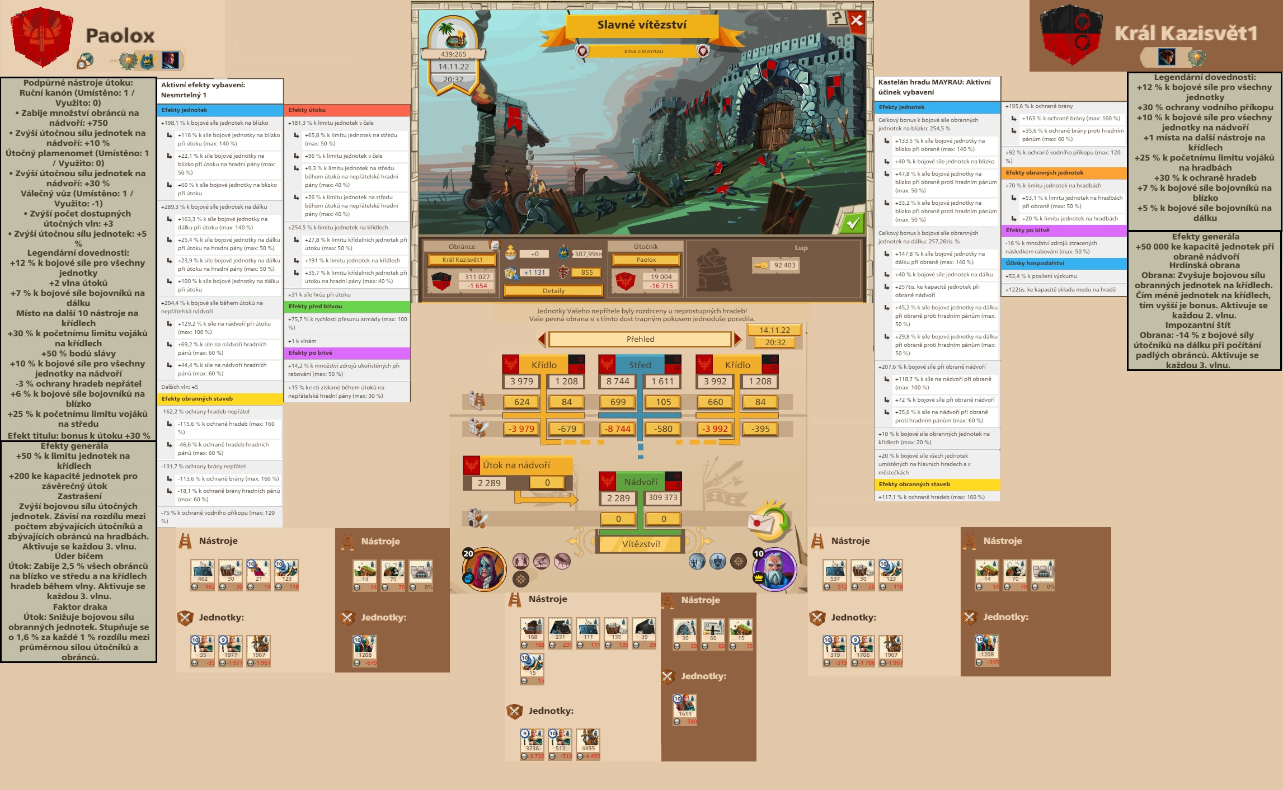
Task: Click the scroll icon beside Obránce label
Action: click(x=494, y=245)
